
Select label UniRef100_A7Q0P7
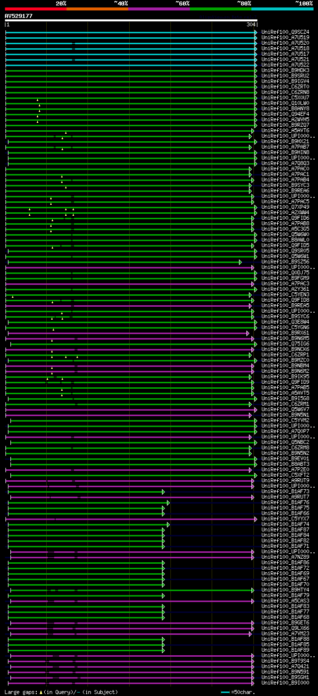(285, 431)
